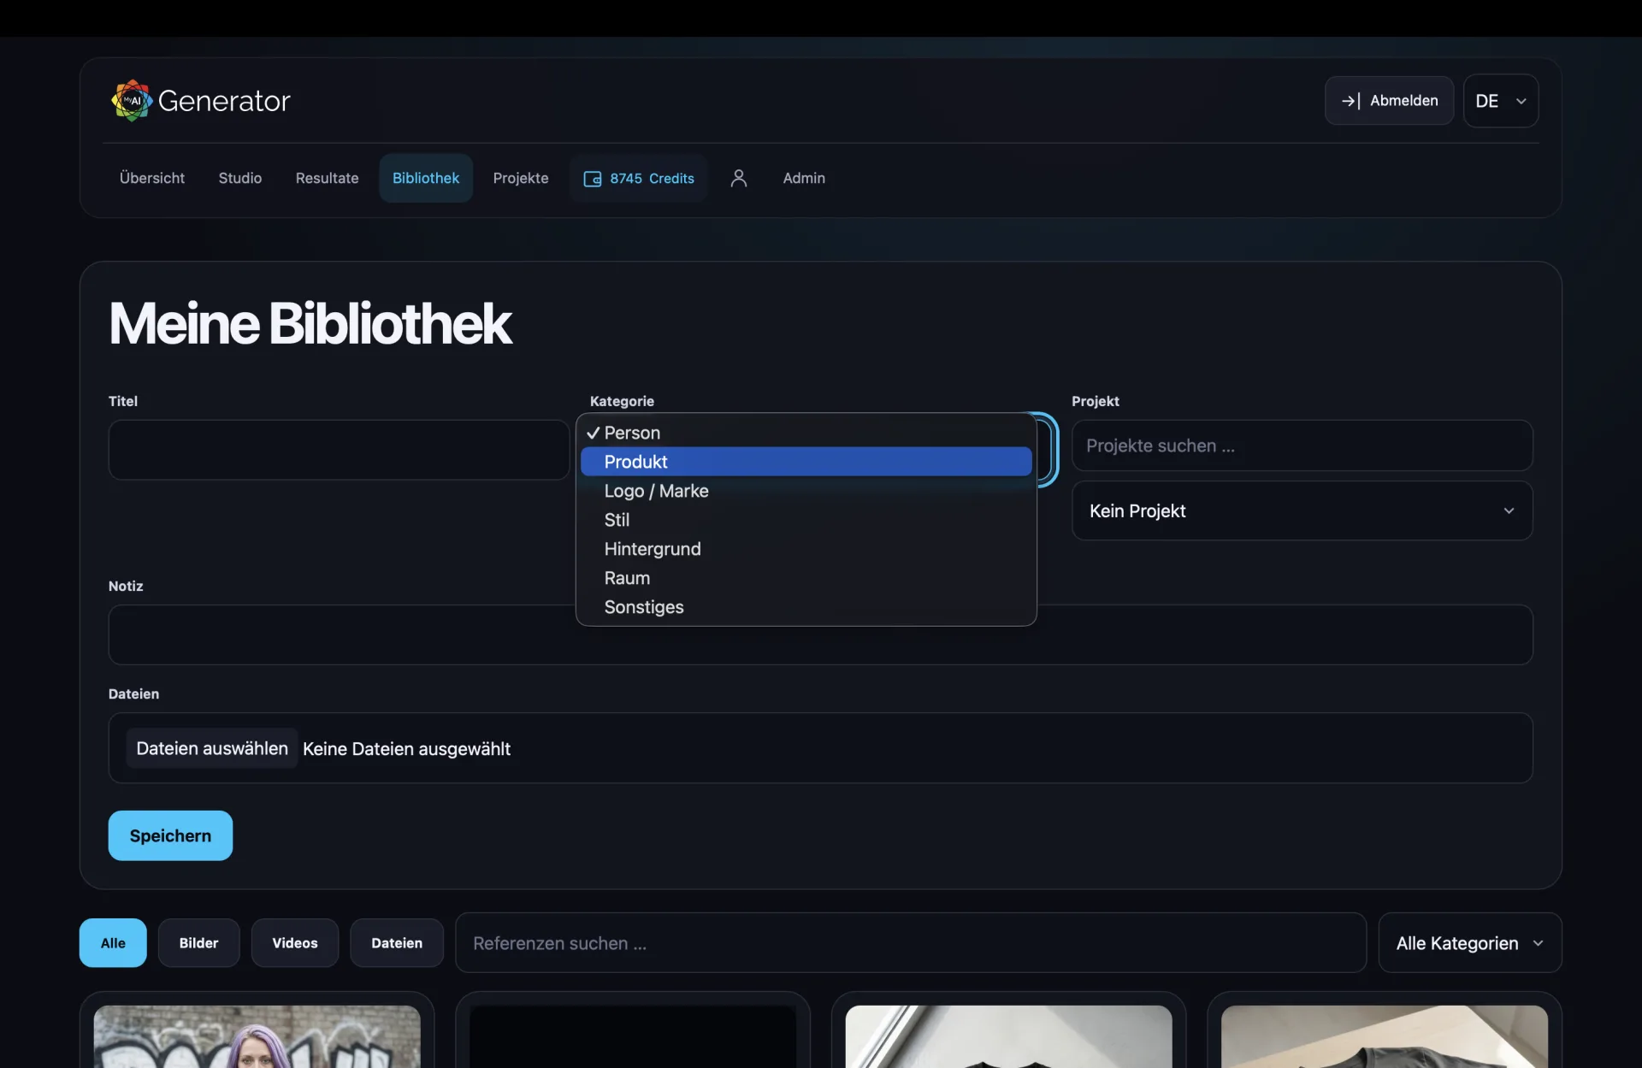Click the credits wallet icon
This screenshot has width=1642, height=1068.
592,179
